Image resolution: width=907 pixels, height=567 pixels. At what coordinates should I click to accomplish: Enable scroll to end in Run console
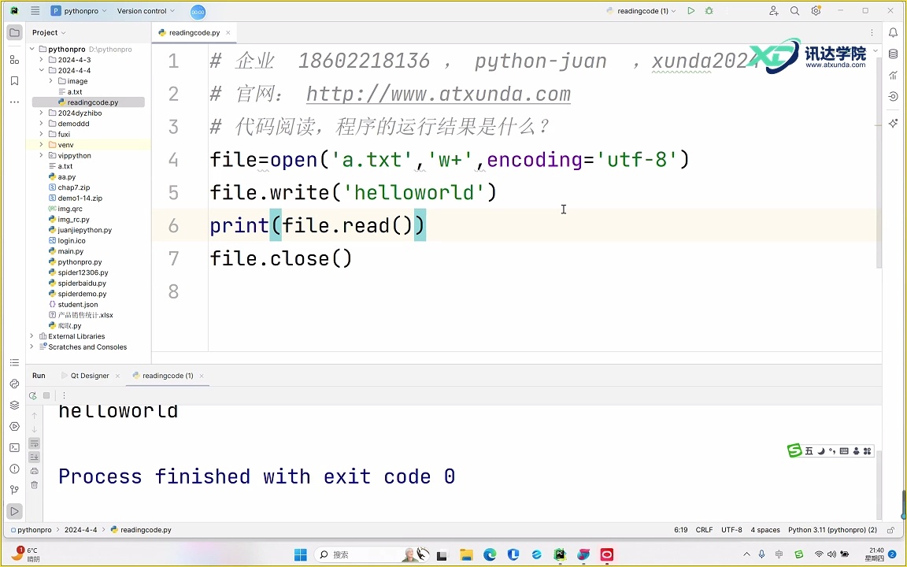tap(34, 456)
